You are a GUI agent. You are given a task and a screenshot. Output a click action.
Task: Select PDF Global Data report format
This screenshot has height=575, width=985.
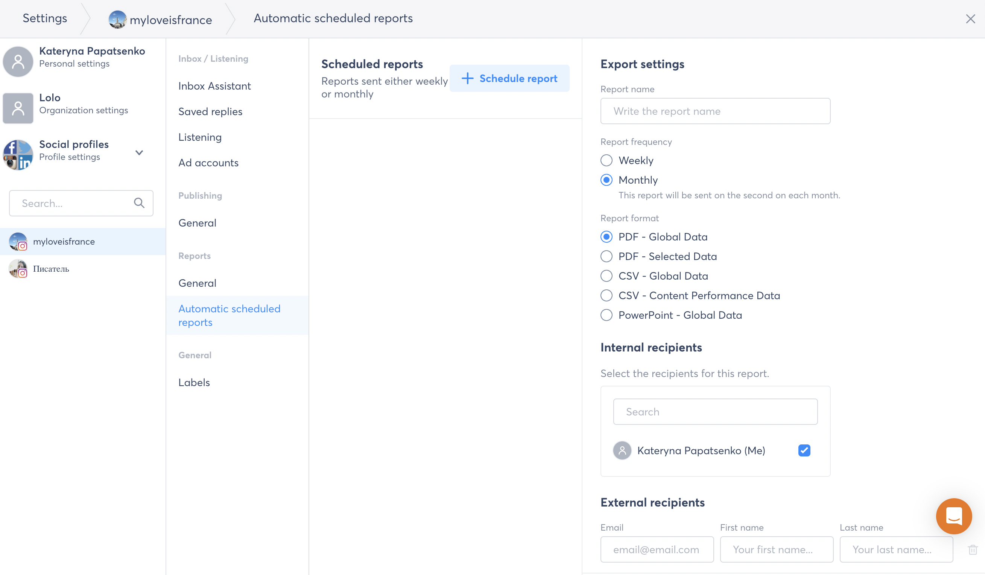click(x=606, y=237)
